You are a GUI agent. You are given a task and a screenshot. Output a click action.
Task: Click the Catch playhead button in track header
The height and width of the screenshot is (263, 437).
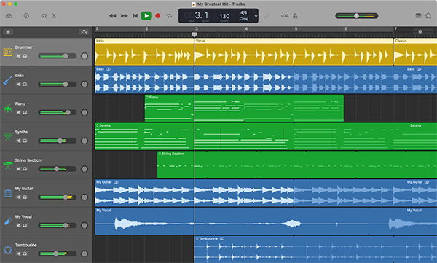click(x=84, y=32)
